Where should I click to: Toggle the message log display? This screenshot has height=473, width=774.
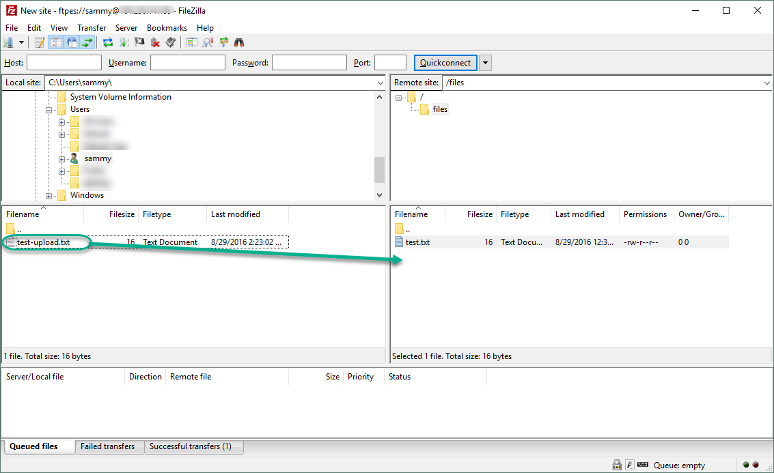coord(40,42)
